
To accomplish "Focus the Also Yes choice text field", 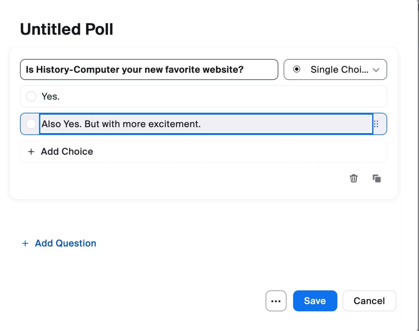I will [206, 124].
